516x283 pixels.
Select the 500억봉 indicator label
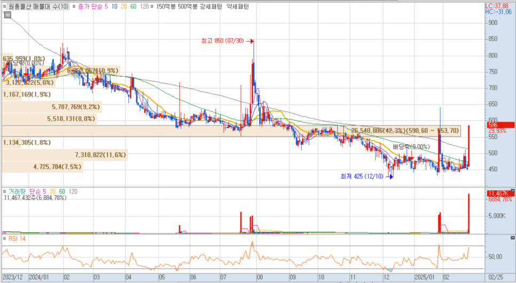click(x=187, y=6)
